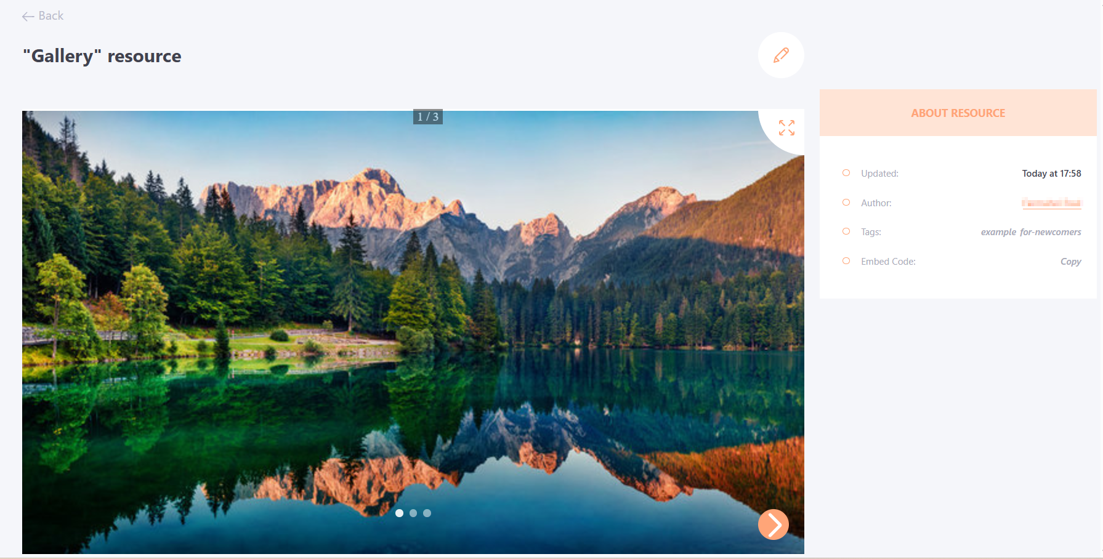Click the Back link
Viewport: 1103px width, 559px height.
click(42, 16)
